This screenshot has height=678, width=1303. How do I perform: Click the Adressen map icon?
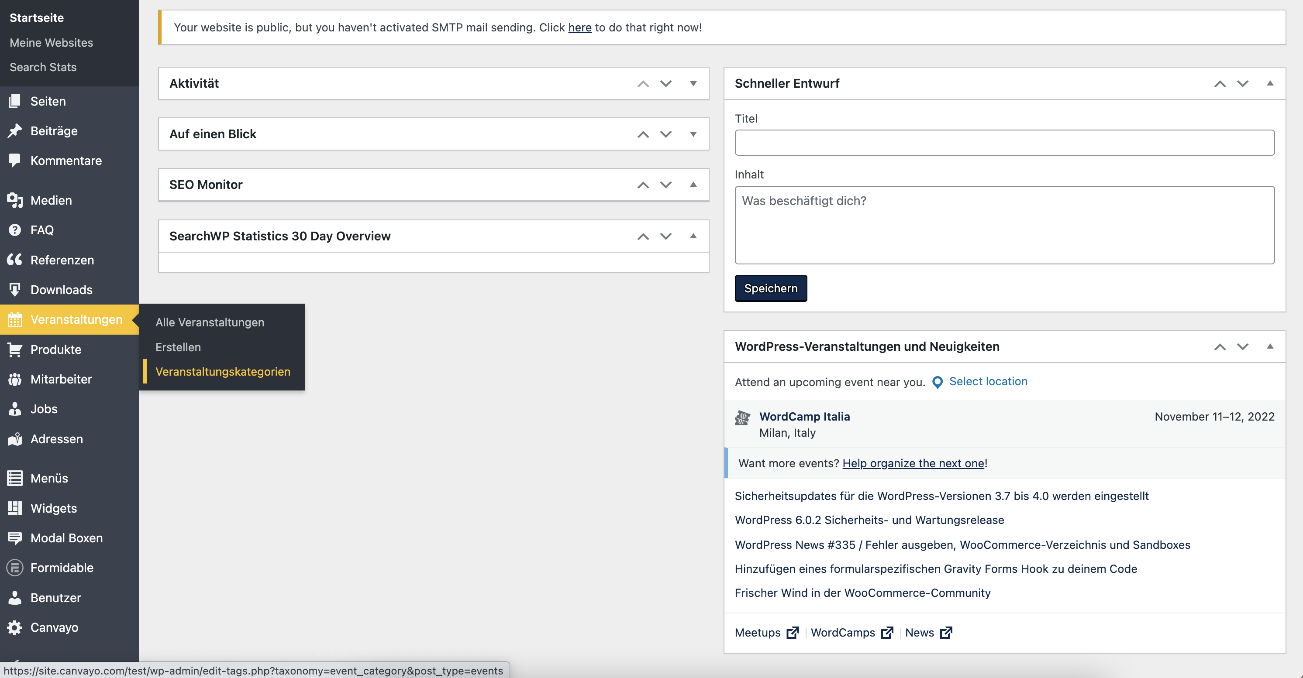tap(15, 438)
